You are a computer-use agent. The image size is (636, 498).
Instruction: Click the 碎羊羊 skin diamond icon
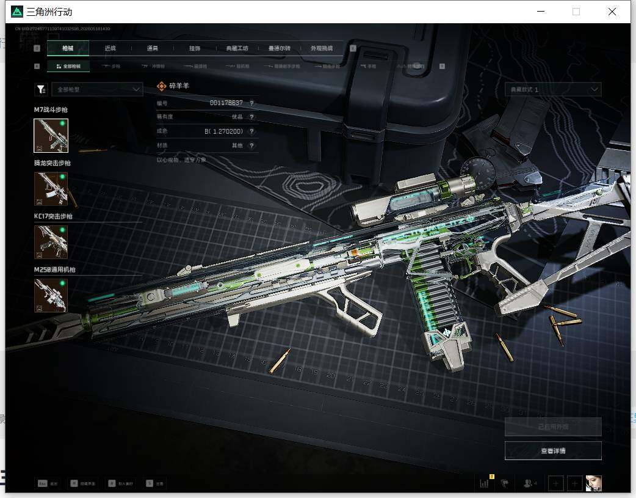[161, 86]
